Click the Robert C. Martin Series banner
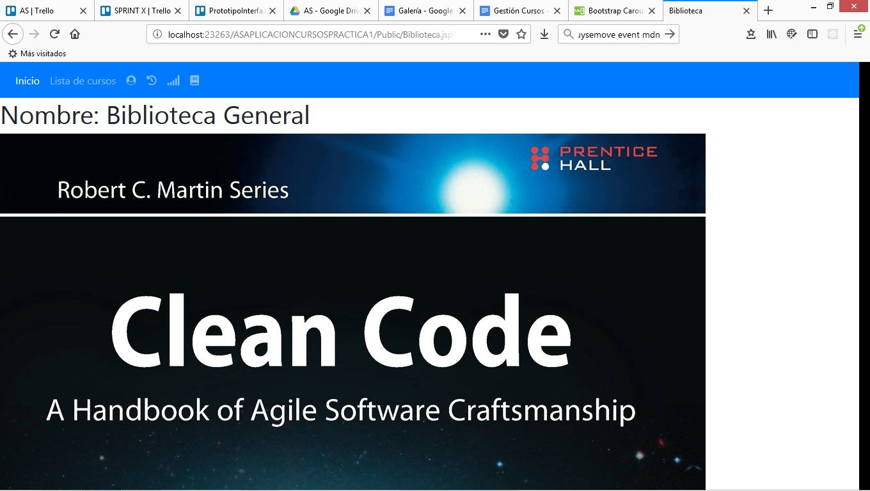Viewport: 870px width, 491px height. [352, 173]
